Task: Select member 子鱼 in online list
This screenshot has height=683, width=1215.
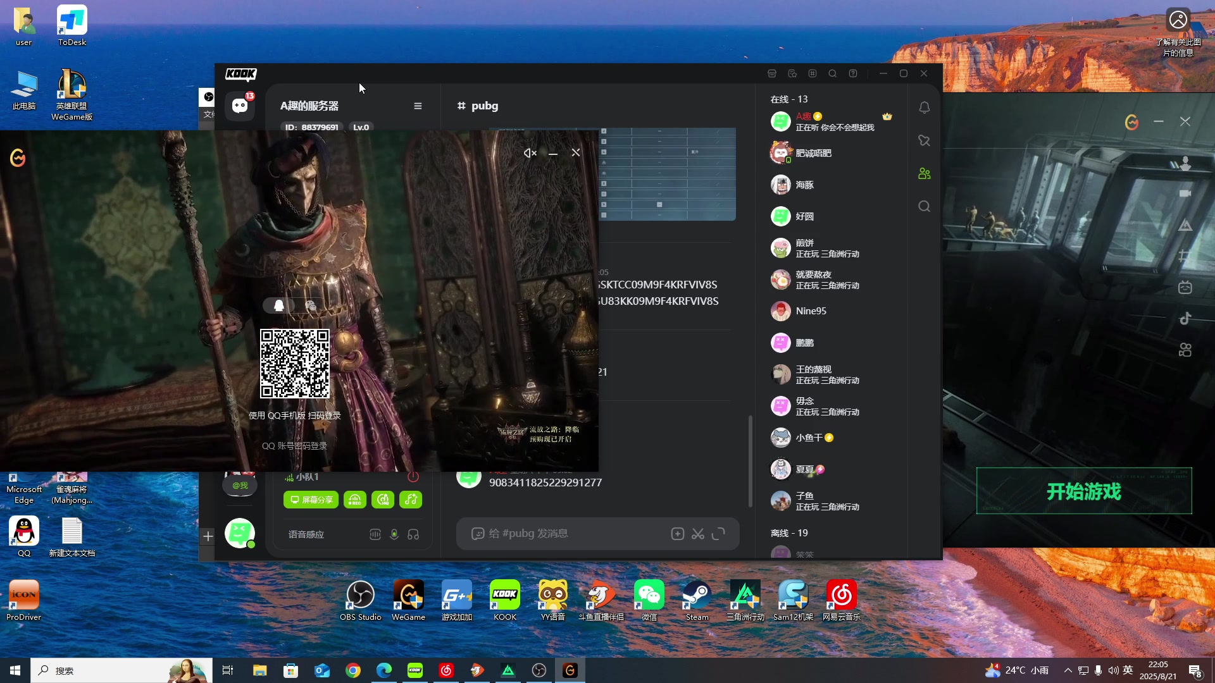Action: click(832, 501)
